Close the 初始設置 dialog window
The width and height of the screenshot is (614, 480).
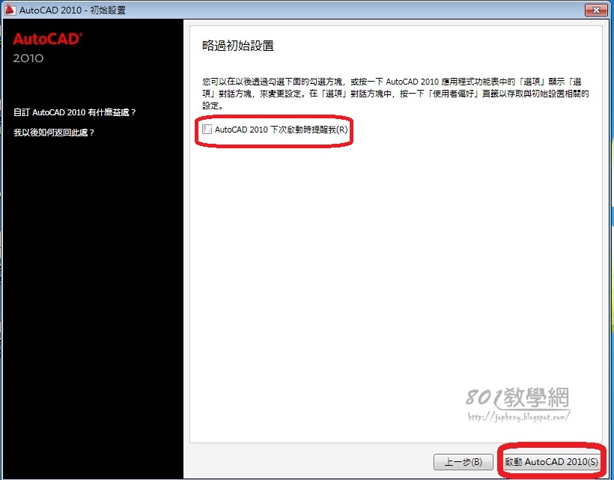[x=596, y=10]
